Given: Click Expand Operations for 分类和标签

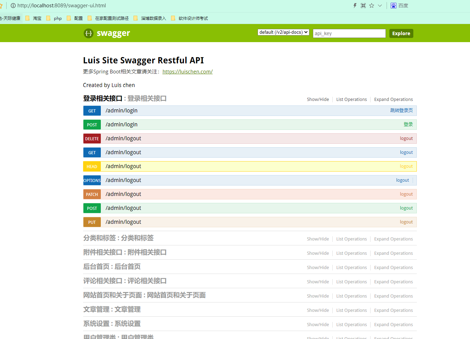Looking at the screenshot, I should [x=394, y=239].
